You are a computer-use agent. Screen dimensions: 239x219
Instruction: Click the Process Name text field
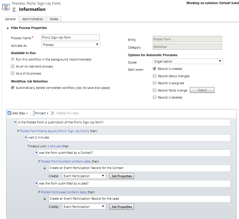click(70, 37)
